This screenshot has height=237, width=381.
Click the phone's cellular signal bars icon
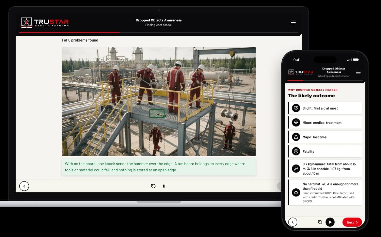click(350, 60)
